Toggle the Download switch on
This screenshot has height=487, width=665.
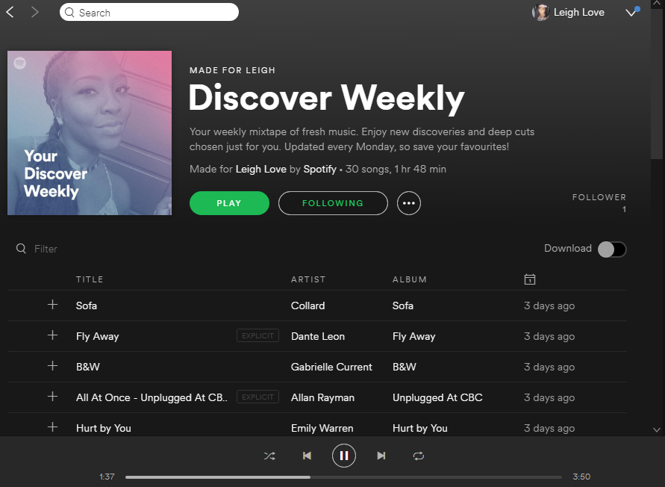pos(611,249)
